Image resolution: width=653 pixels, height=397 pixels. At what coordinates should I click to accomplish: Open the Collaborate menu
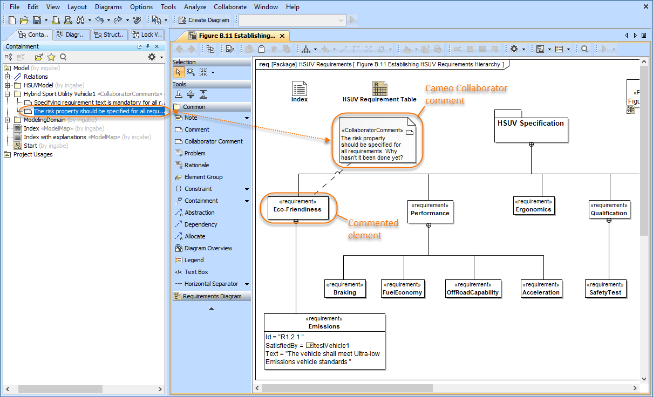coord(230,7)
